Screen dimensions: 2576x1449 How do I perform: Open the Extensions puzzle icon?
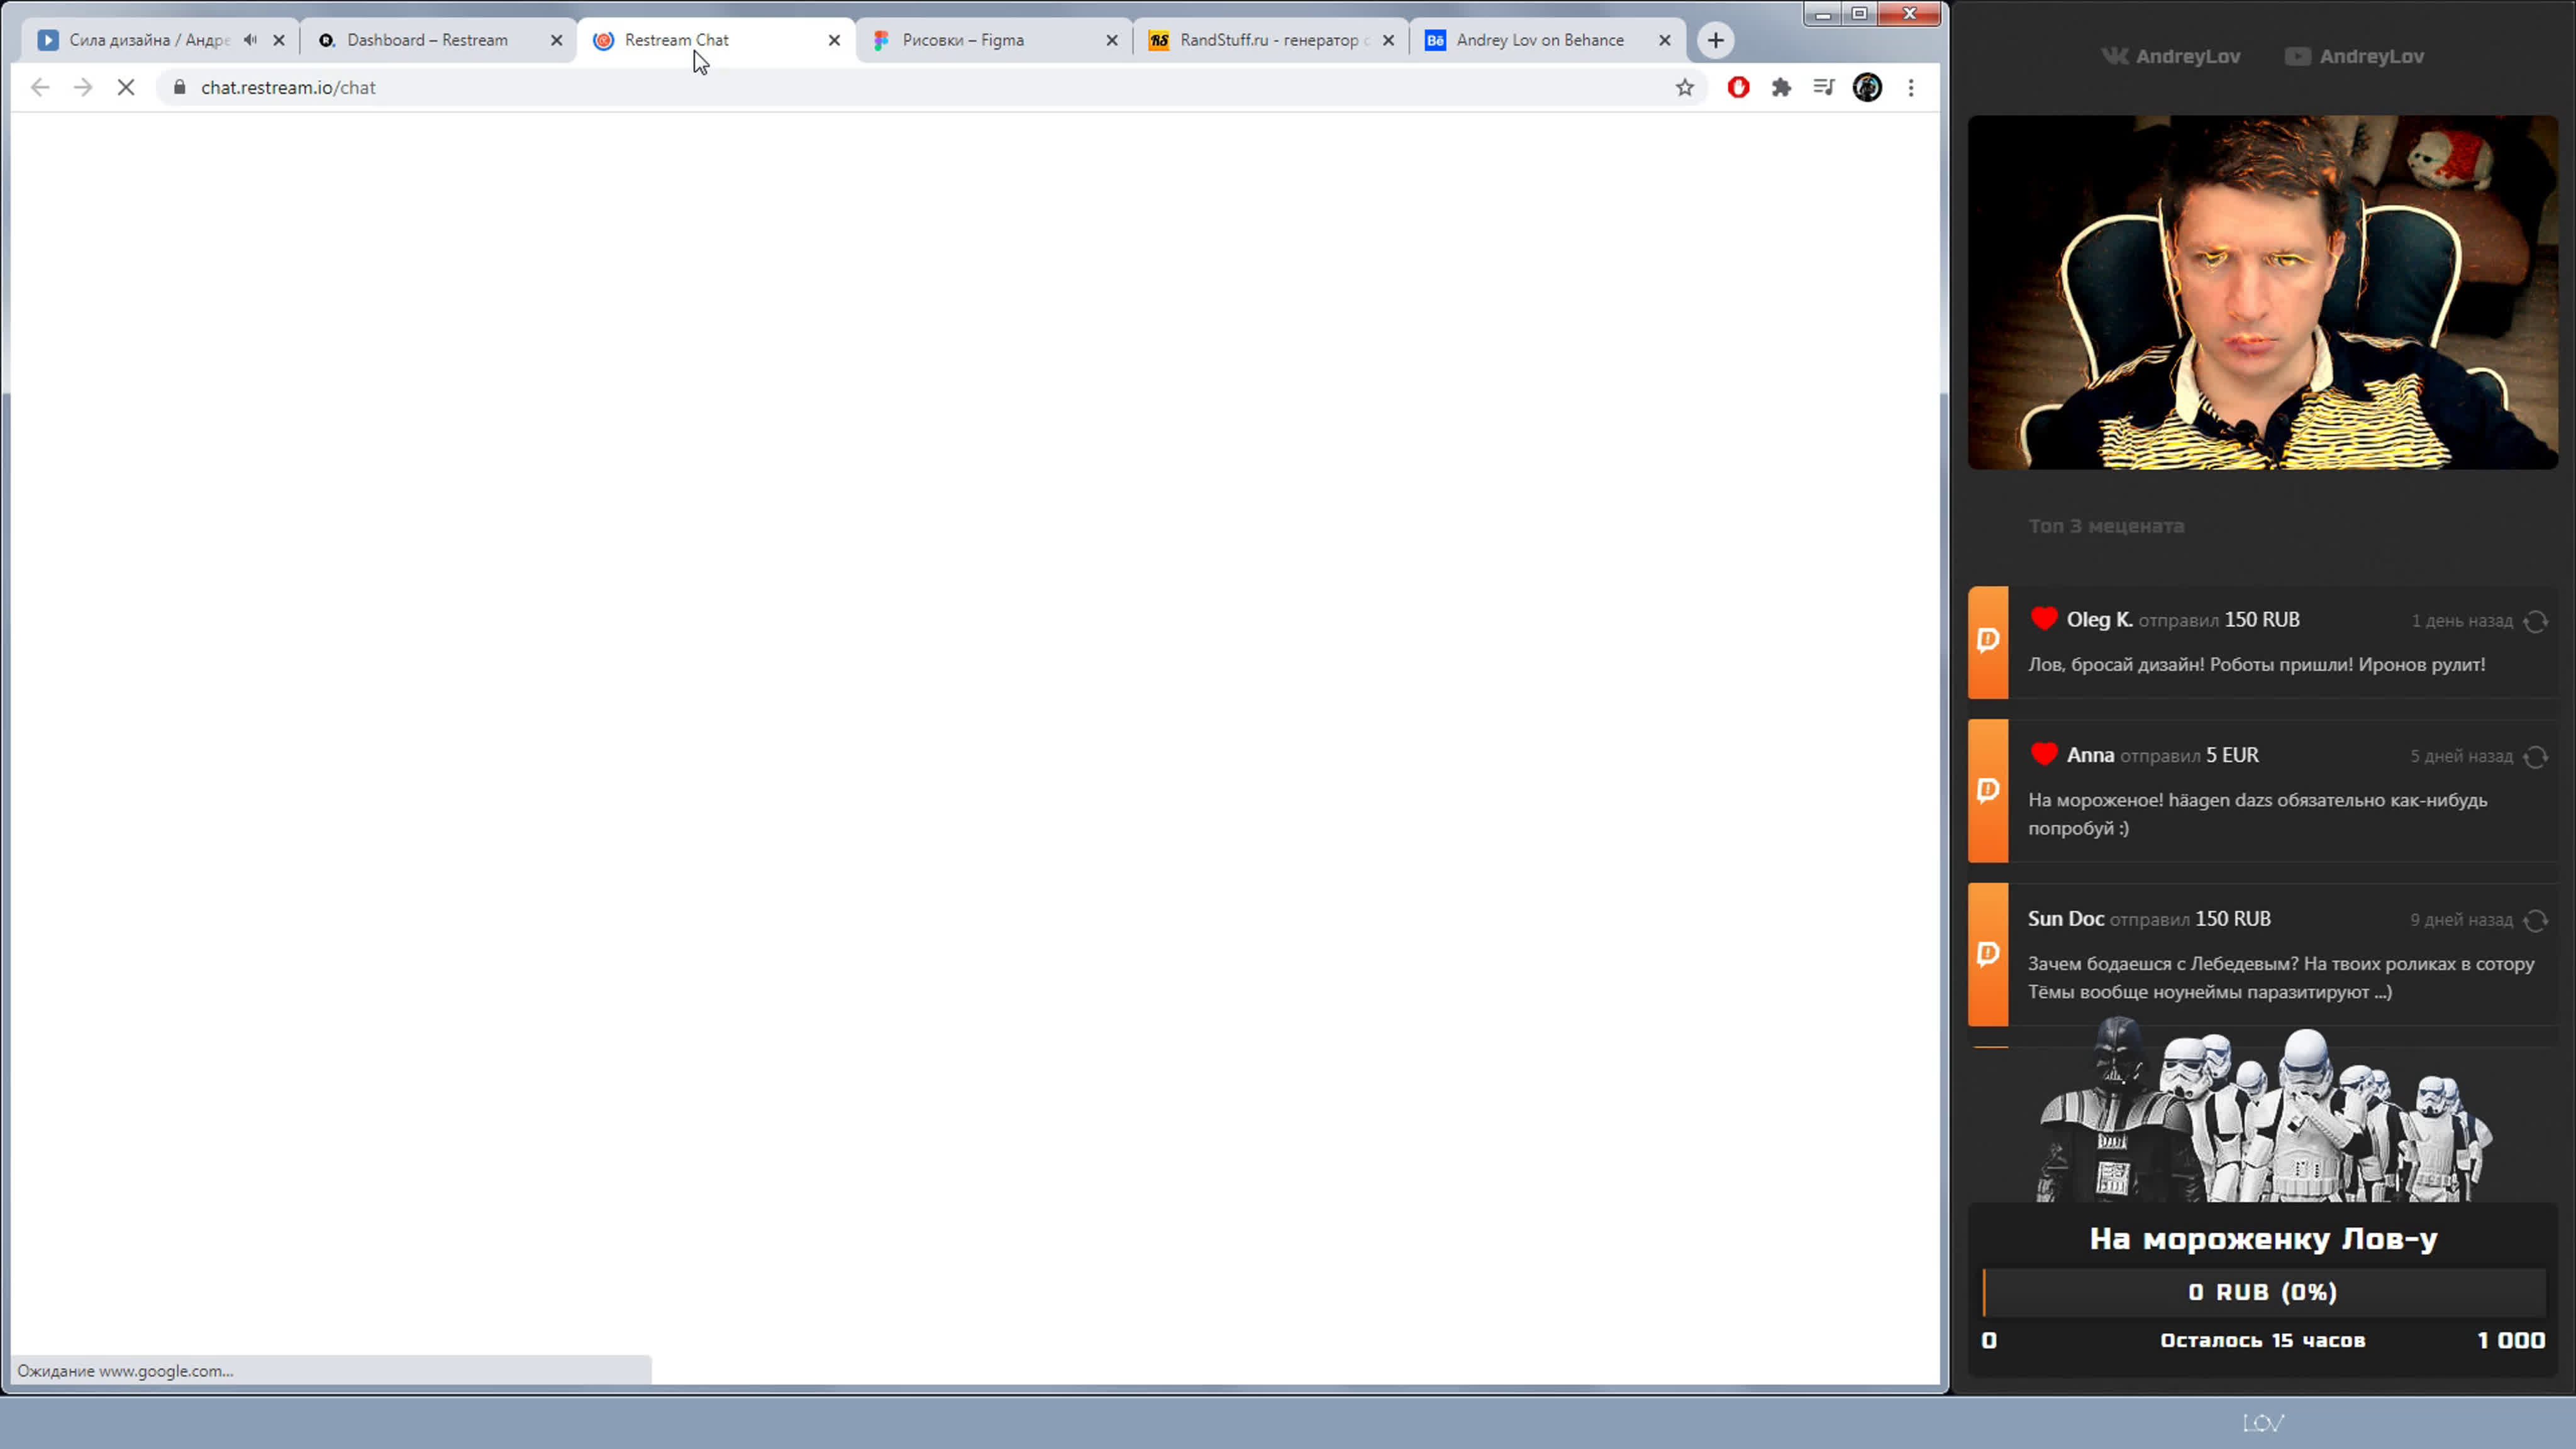[1781, 88]
